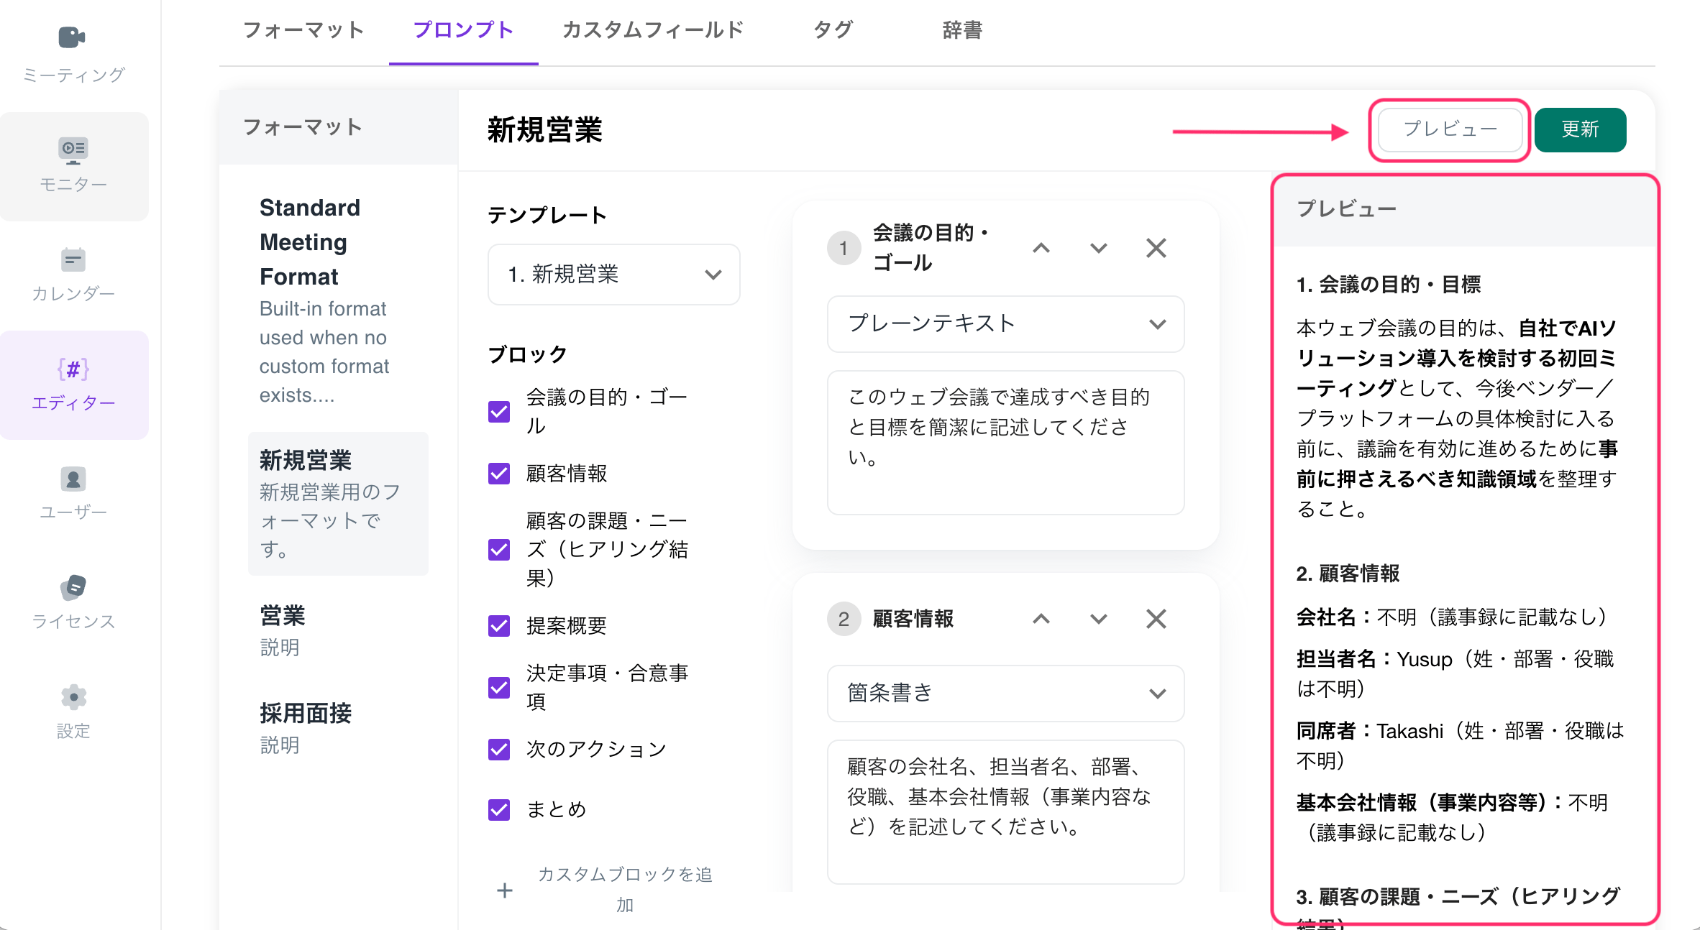Screen dimensions: 1700x930
Task: Click block number 1 badge
Action: coord(844,249)
